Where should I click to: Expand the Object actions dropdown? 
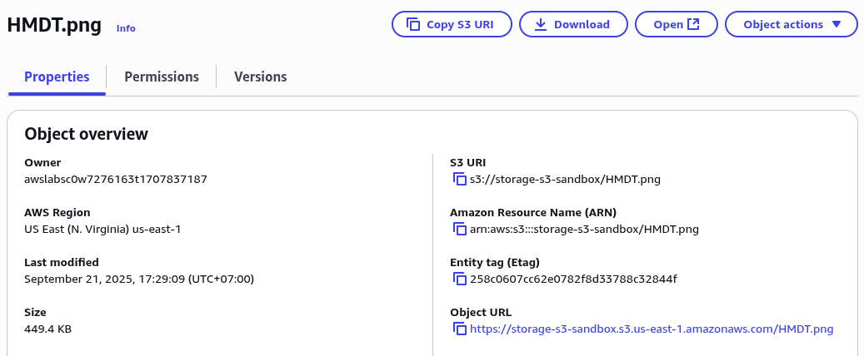pos(792,24)
